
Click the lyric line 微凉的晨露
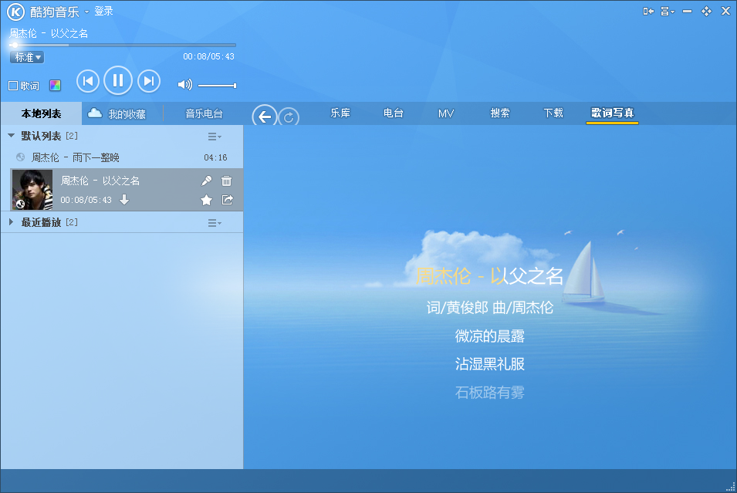click(x=490, y=336)
